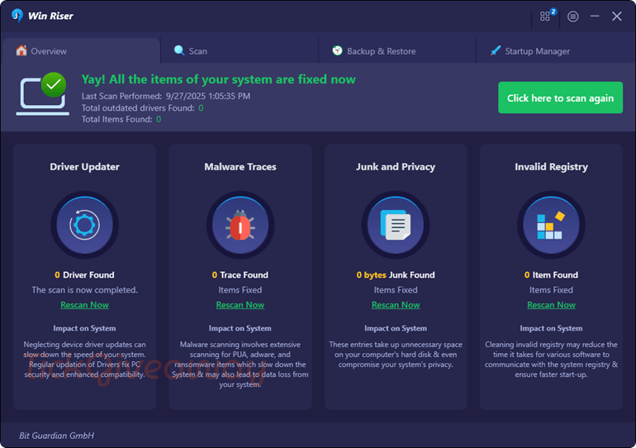Click the Invalid Registry blocks icon

point(551,225)
